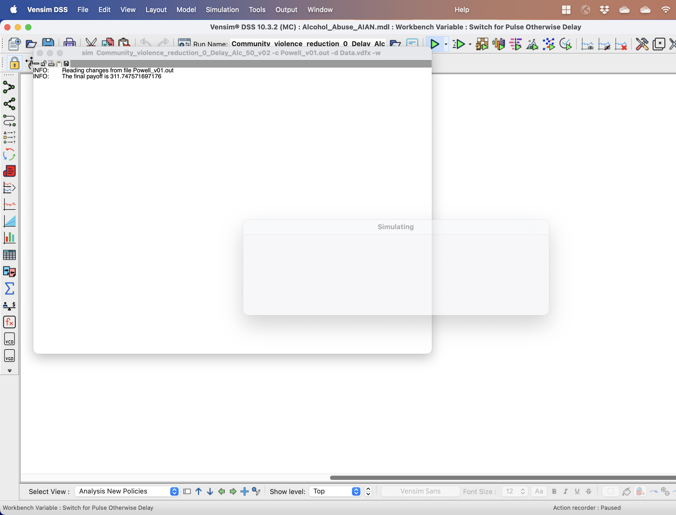Click the Bar Graph tool icon
This screenshot has height=515, width=676.
9,238
